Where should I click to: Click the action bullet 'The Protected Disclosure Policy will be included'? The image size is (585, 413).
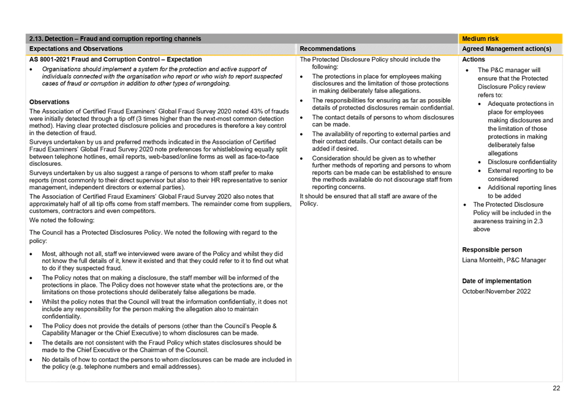(x=512, y=217)
